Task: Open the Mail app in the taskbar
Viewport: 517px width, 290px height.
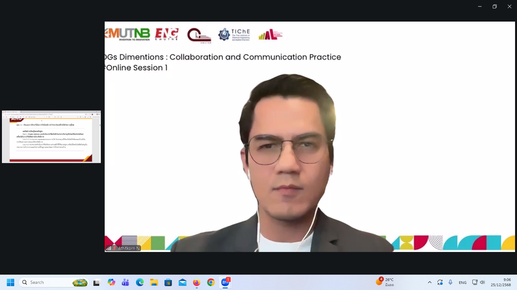Action: coord(183,283)
